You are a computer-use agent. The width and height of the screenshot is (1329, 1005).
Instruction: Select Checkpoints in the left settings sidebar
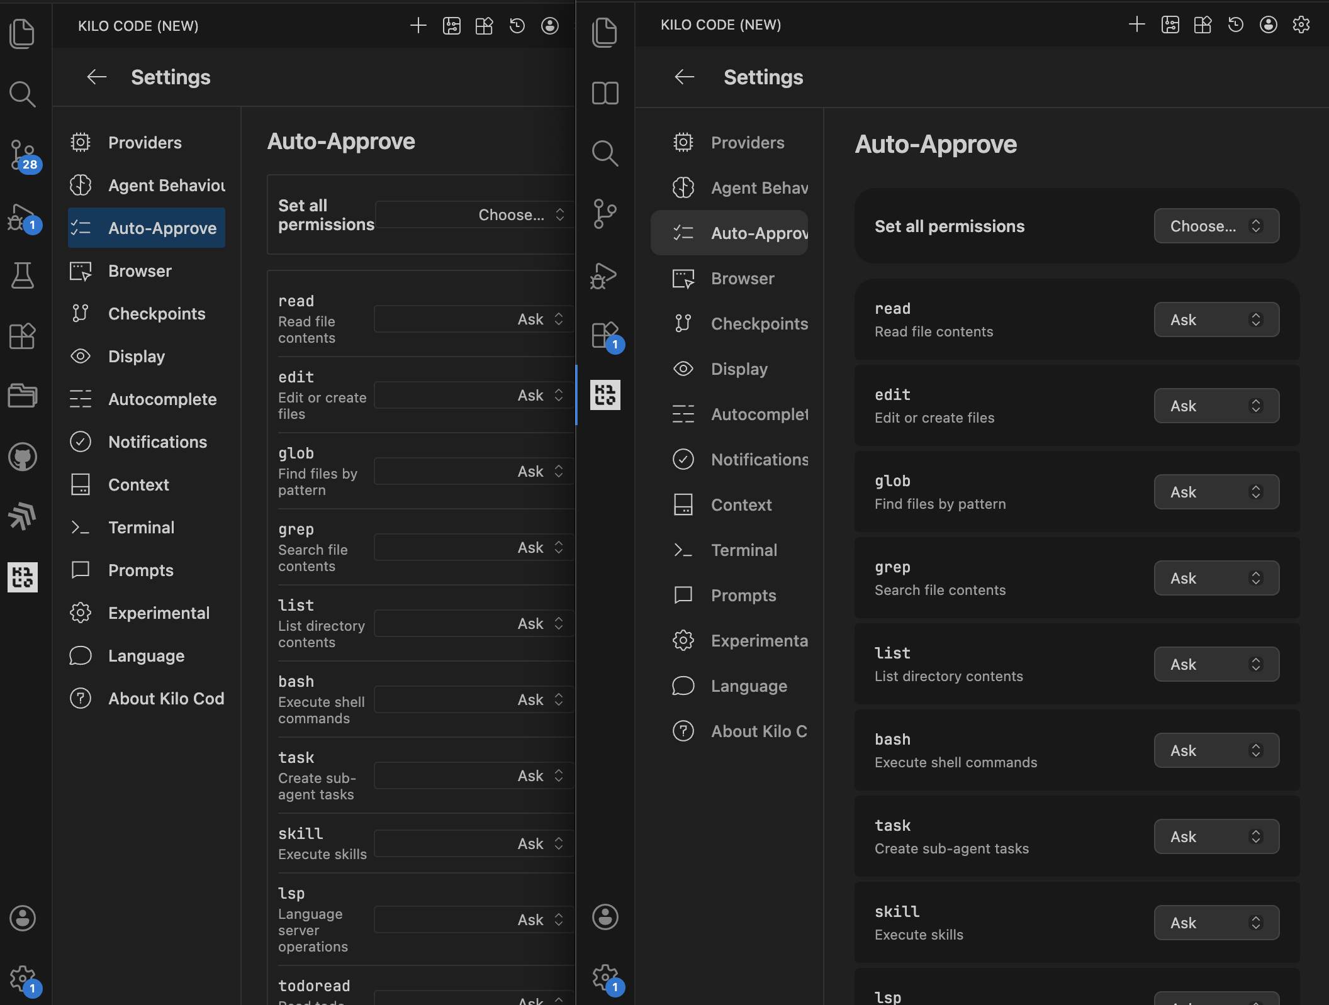pos(157,314)
